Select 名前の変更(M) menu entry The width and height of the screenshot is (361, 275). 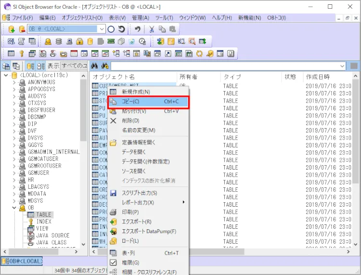149,131
